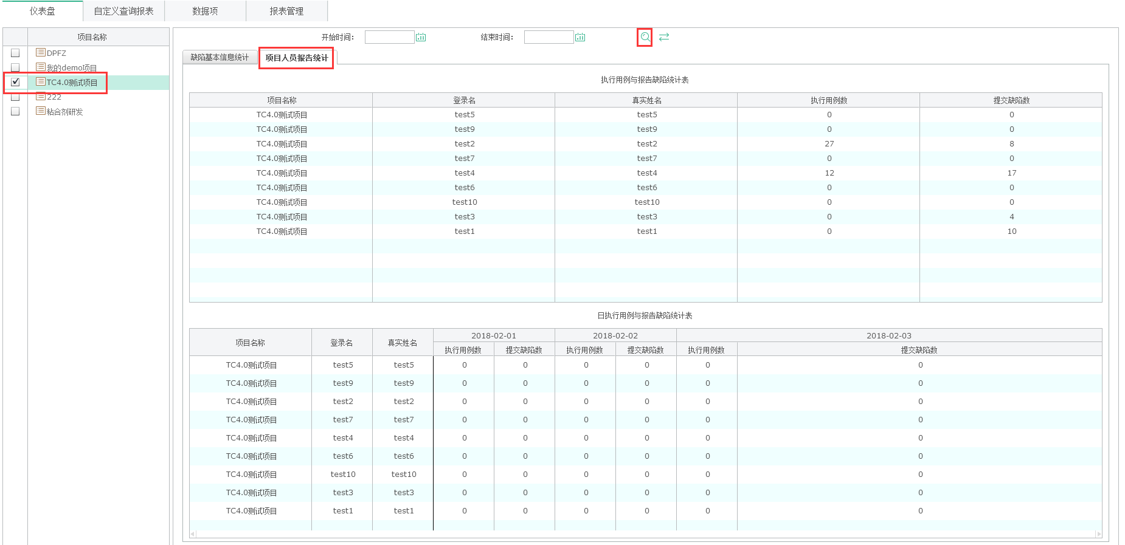Enable the 粘合剂研发 project checkbox

click(15, 111)
